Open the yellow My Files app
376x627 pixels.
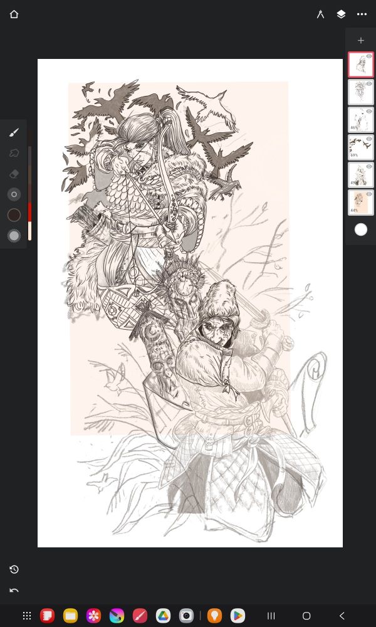point(70,616)
